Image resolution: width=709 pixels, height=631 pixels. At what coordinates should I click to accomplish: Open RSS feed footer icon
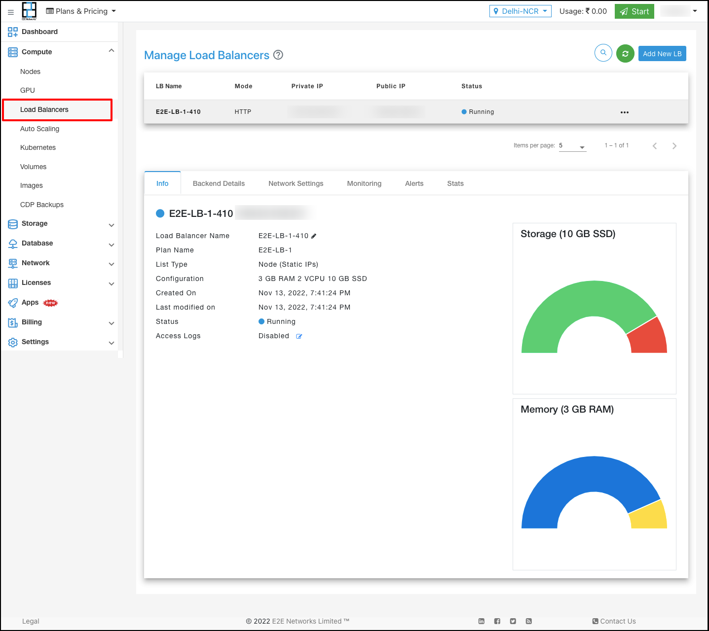[x=529, y=621]
